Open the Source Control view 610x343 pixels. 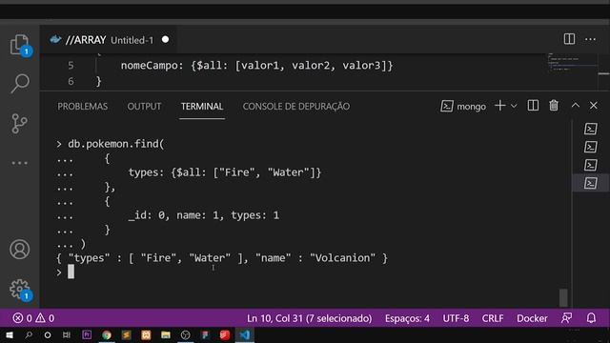coord(19,123)
